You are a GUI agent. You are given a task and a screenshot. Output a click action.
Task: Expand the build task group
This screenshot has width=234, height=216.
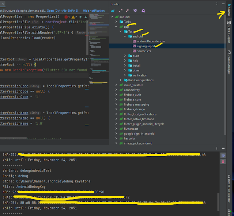[125, 56]
